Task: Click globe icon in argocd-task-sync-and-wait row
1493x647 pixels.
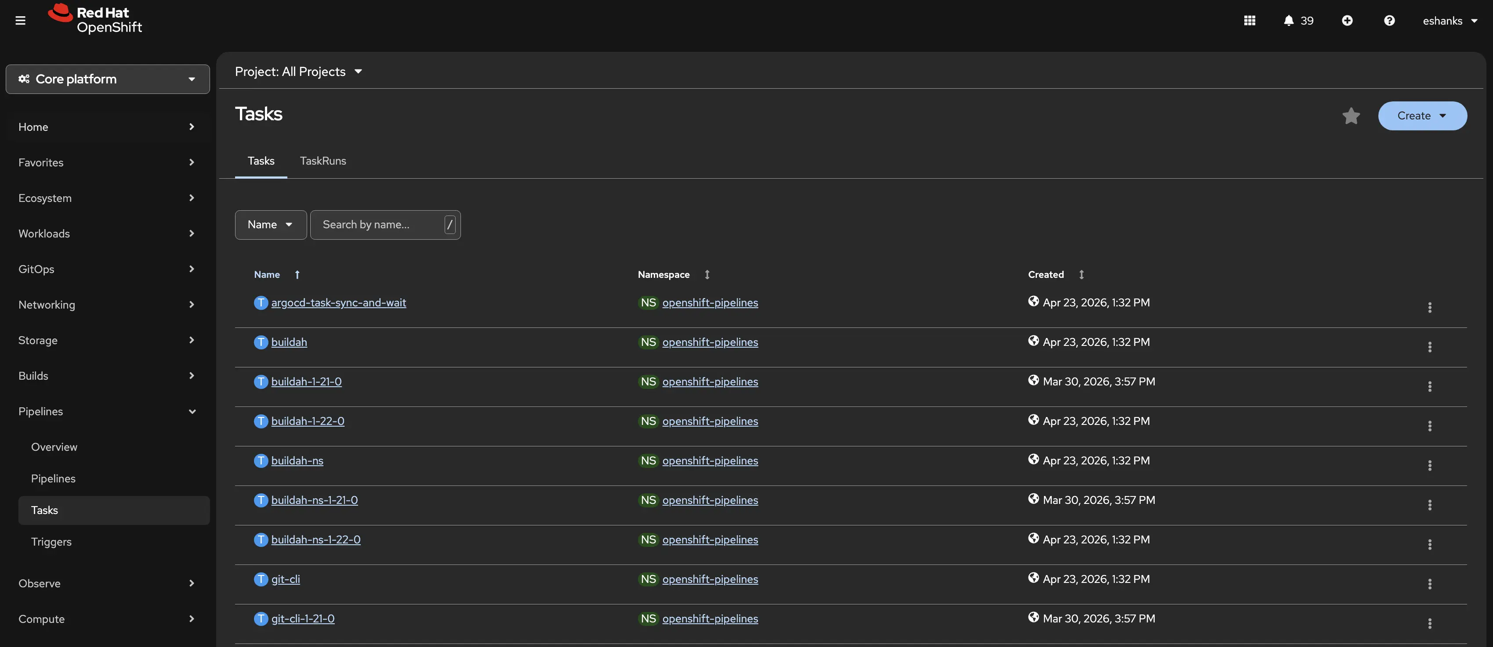Action: point(1033,301)
